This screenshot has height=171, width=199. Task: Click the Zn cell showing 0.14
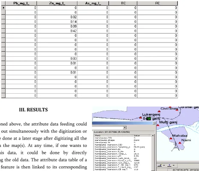tap(57, 21)
